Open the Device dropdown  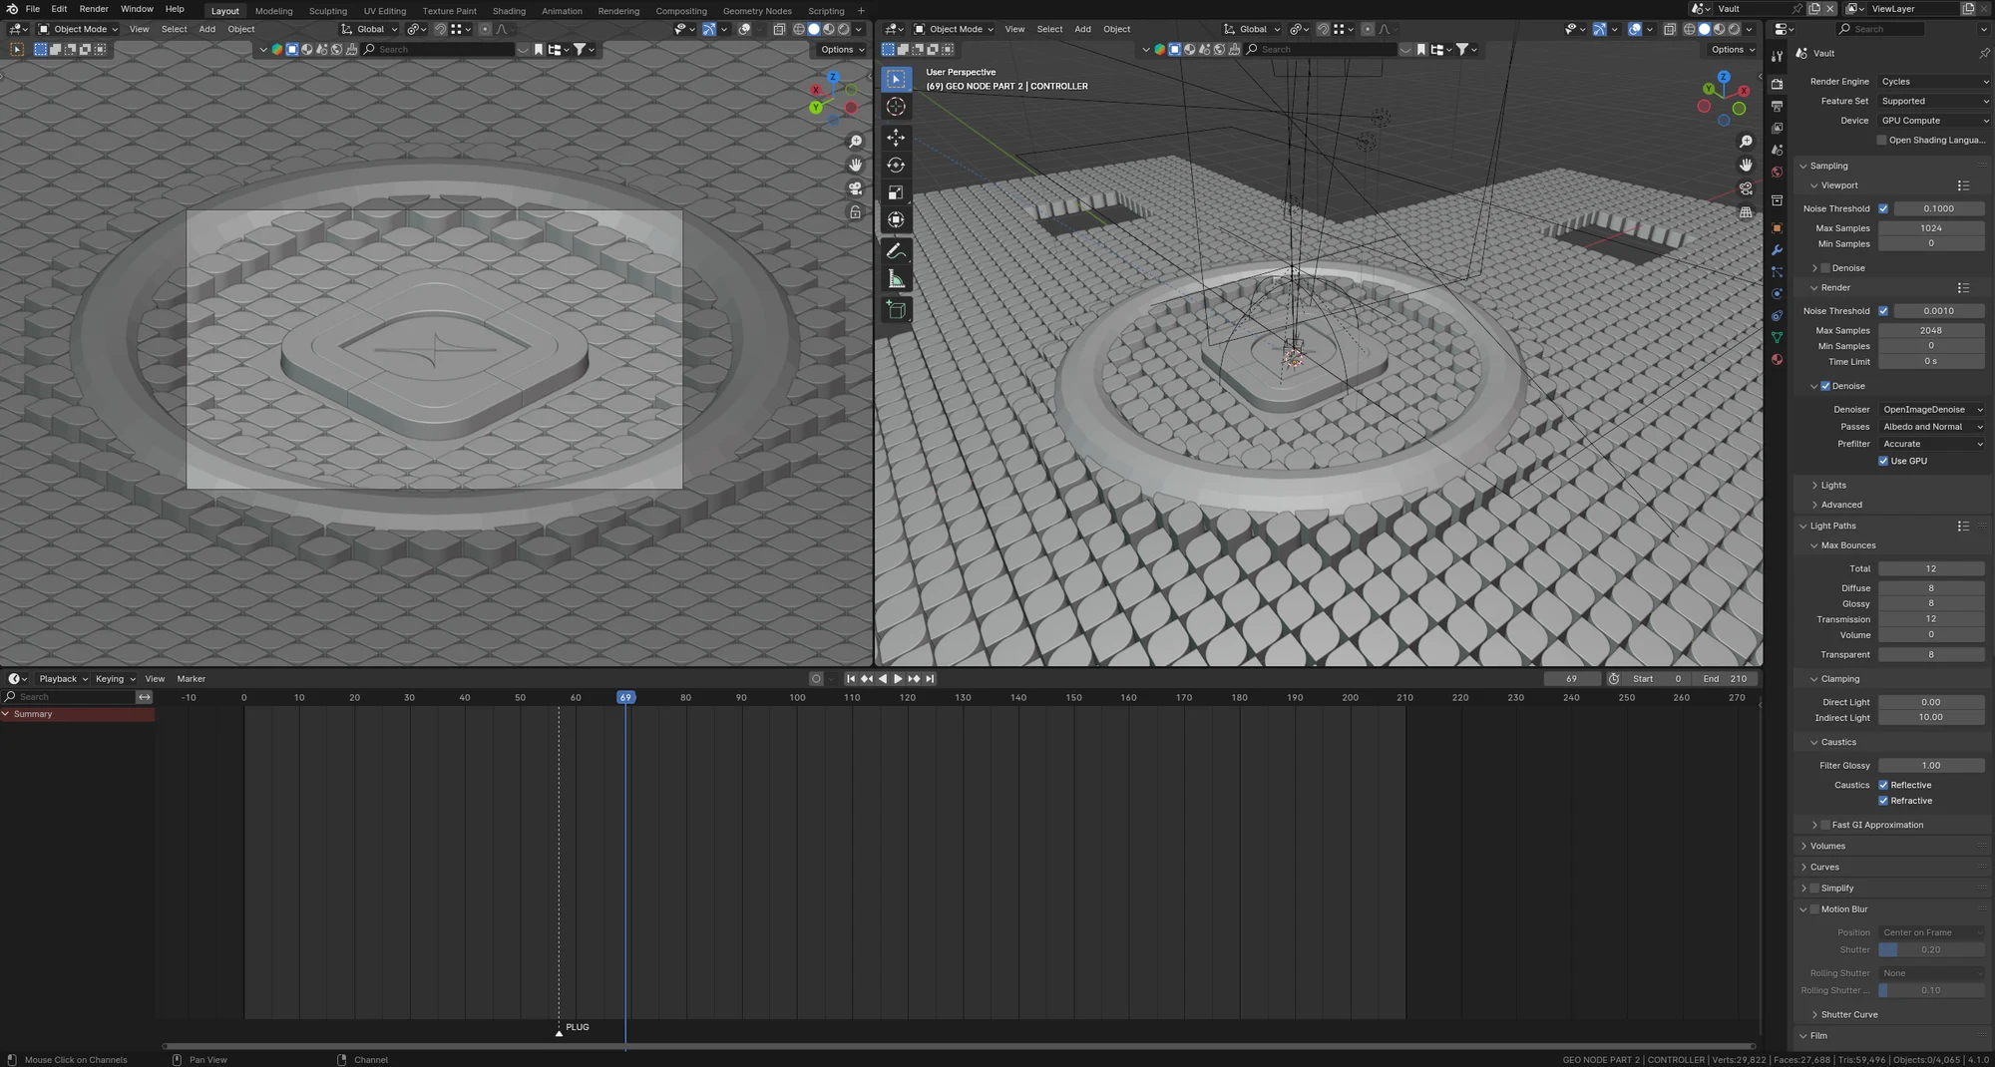click(x=1933, y=121)
